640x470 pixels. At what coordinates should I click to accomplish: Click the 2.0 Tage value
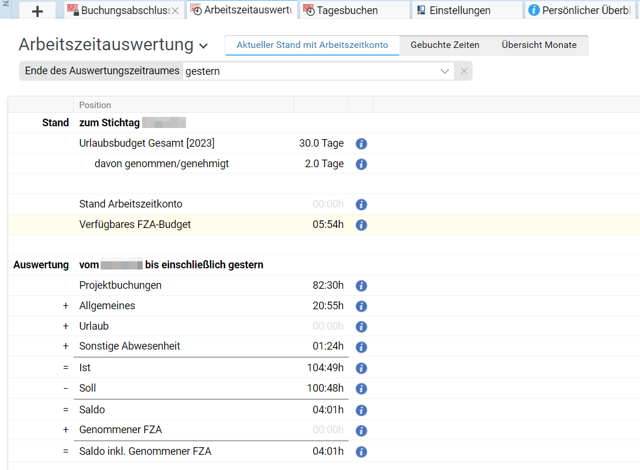point(324,164)
